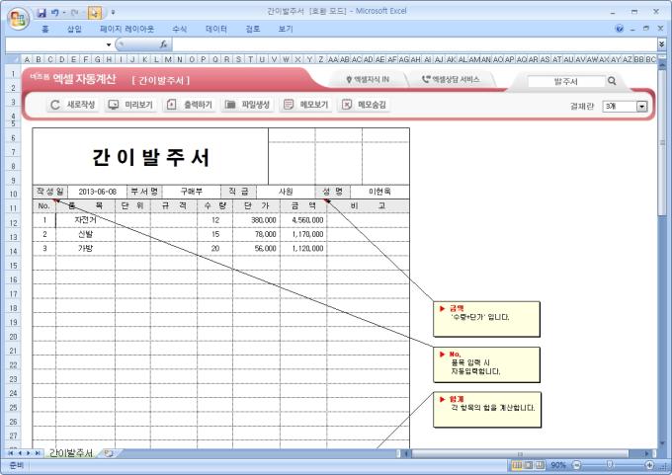Click the zoom in plus button
Screen dimensions: 672x475
tap(649, 465)
